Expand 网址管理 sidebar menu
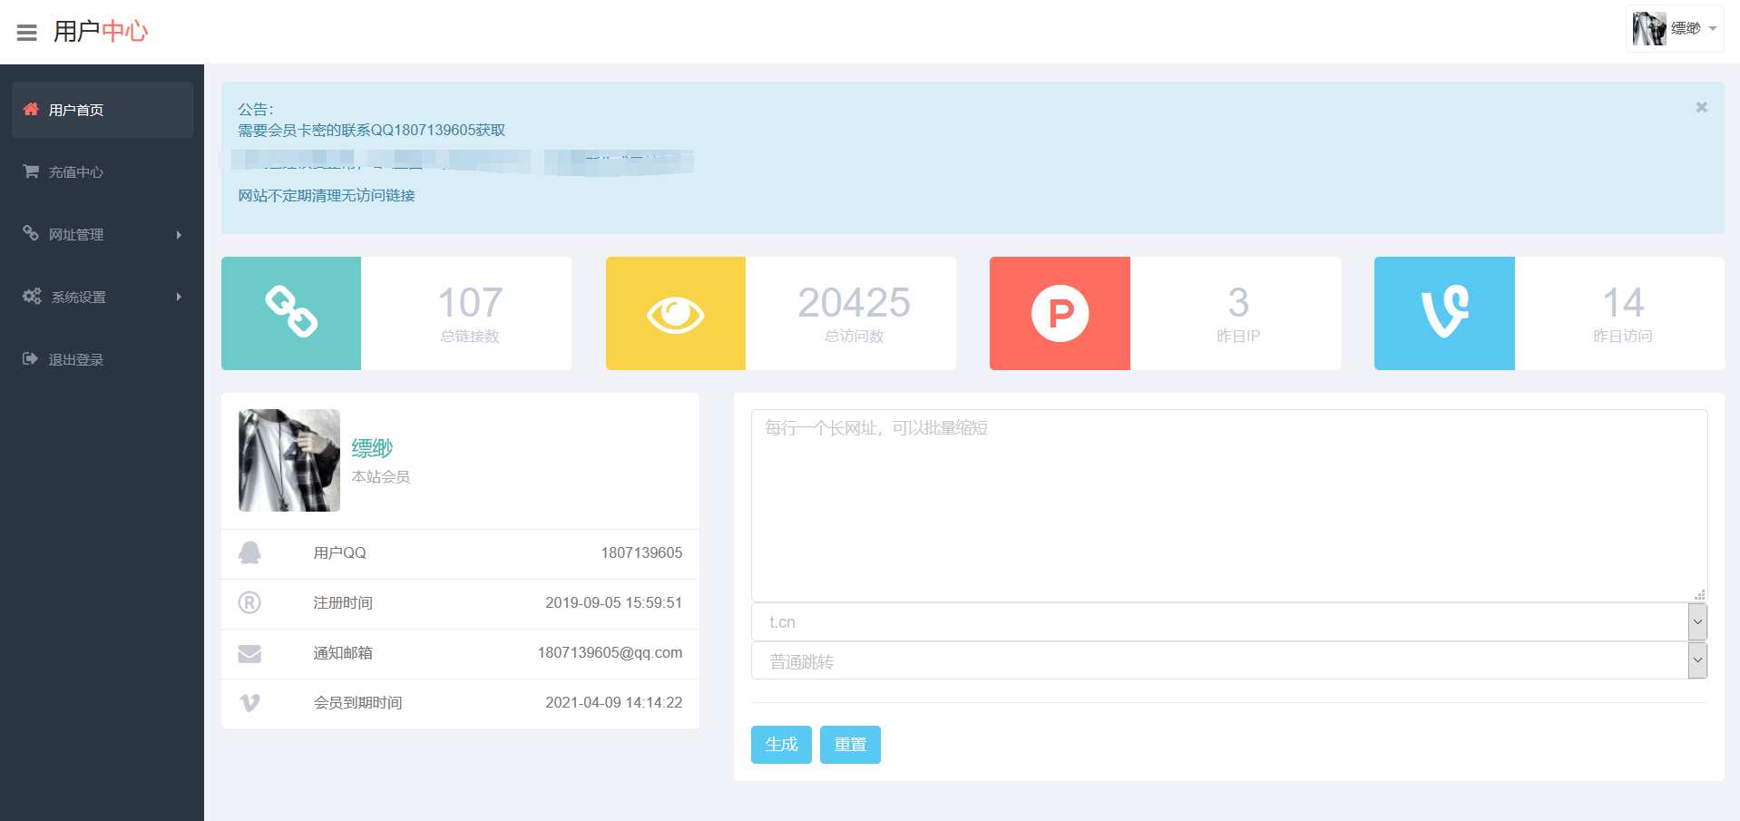The width and height of the screenshot is (1740, 821). [x=103, y=234]
